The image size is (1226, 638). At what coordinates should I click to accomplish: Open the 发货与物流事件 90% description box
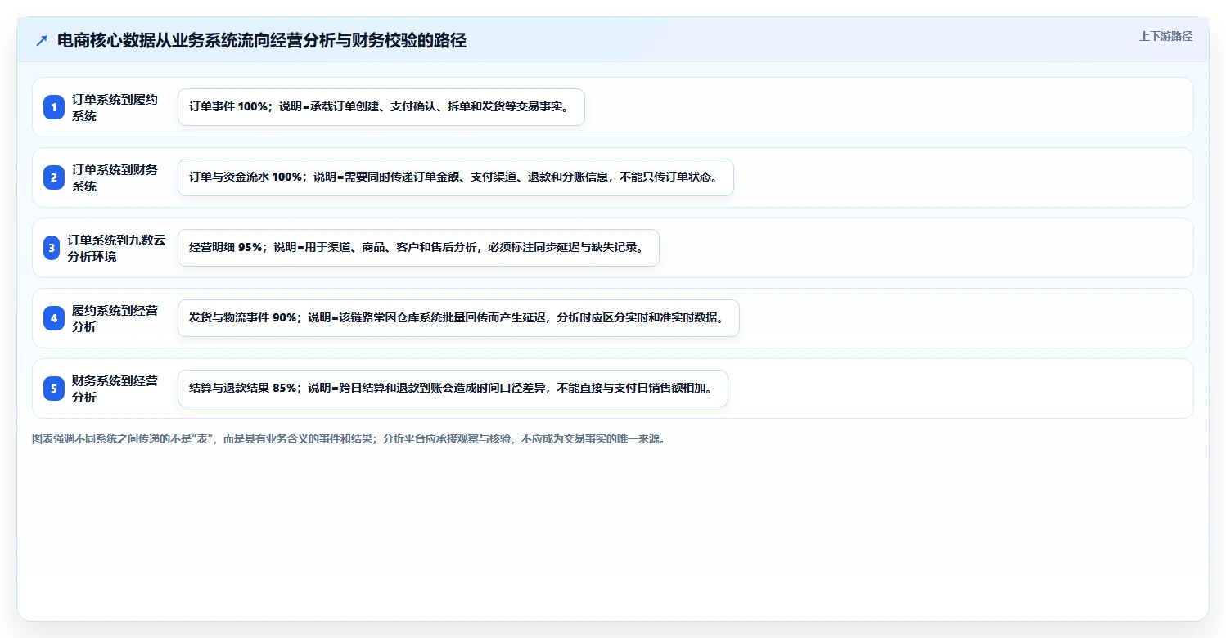pos(458,318)
